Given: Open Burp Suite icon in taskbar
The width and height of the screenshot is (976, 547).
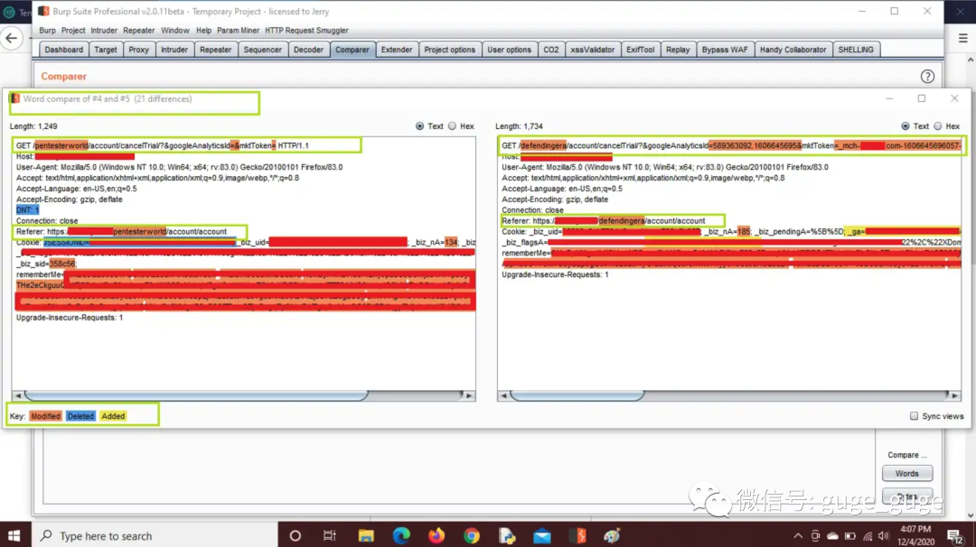Looking at the screenshot, I should [579, 535].
